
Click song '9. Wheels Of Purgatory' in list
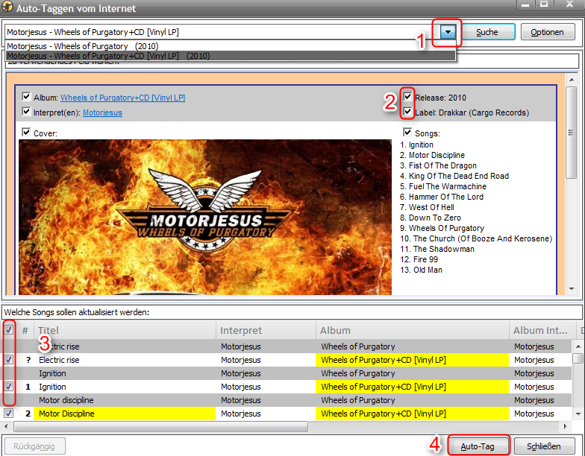tap(442, 228)
